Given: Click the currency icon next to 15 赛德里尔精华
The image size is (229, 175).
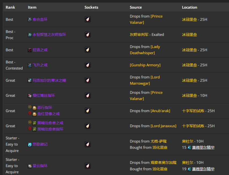Looking at the screenshot, I should point(189,147).
